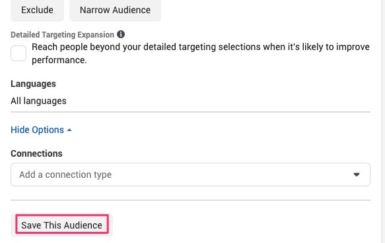Click the Connections heading text

[36, 153]
